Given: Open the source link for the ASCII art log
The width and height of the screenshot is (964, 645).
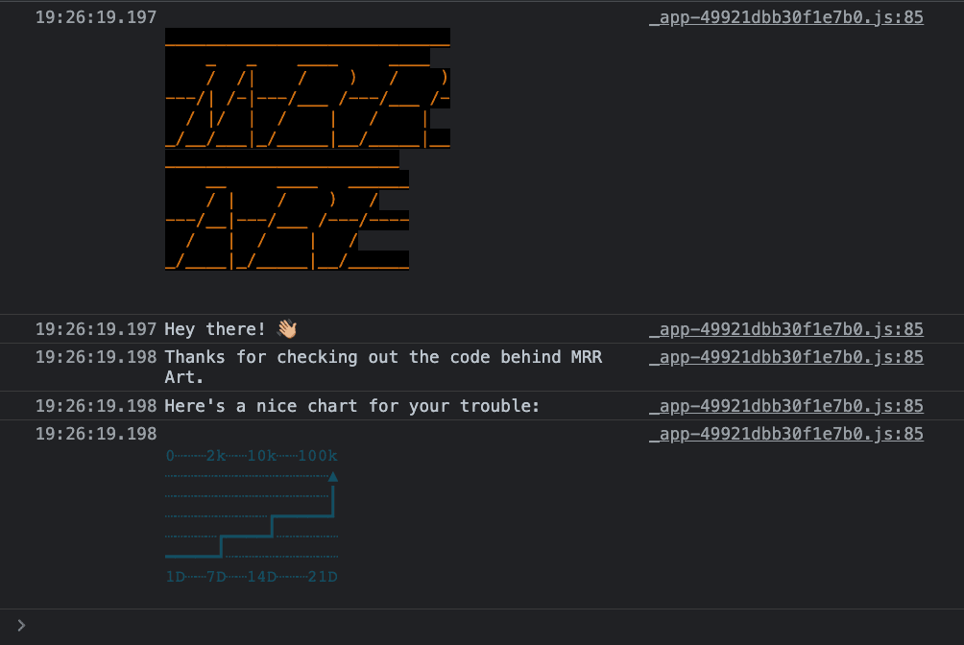Looking at the screenshot, I should pos(786,16).
